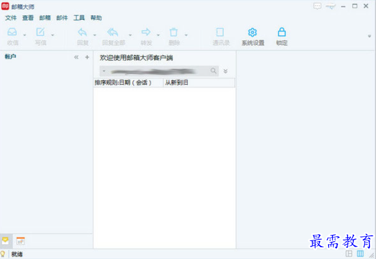Click the 锁定 lock icon
Image resolution: width=378 pixels, height=259 pixels.
282,32
